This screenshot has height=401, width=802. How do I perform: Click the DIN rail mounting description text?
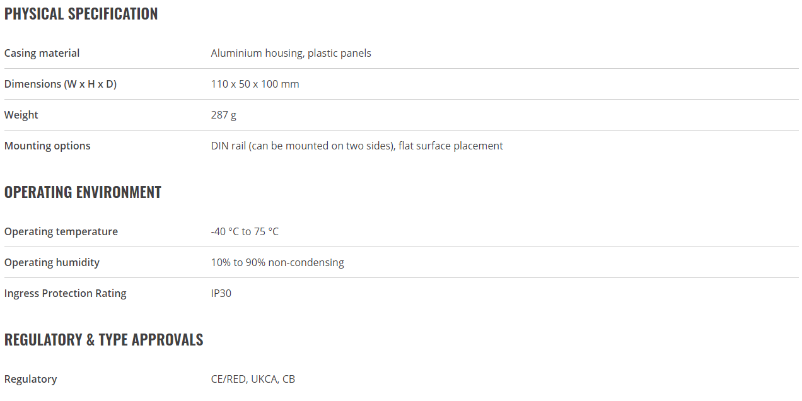[x=356, y=146]
